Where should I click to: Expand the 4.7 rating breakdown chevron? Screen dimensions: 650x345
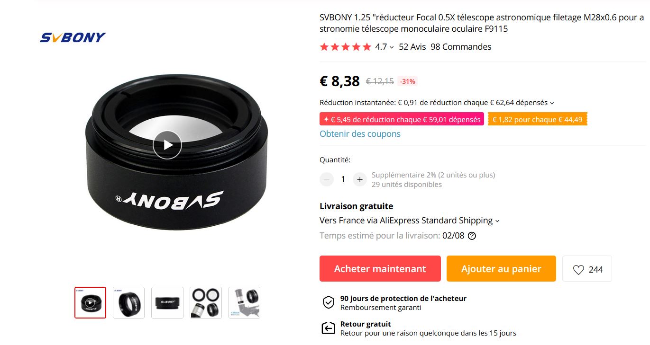click(392, 47)
